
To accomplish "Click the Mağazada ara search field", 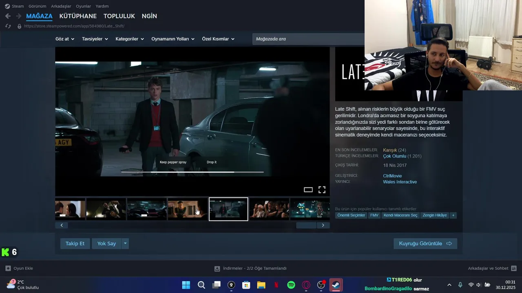I will [x=308, y=39].
